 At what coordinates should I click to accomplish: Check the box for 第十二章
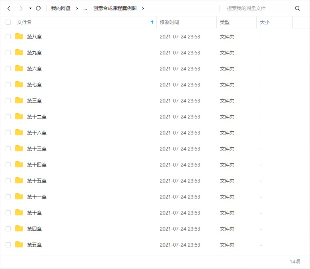coord(8,116)
